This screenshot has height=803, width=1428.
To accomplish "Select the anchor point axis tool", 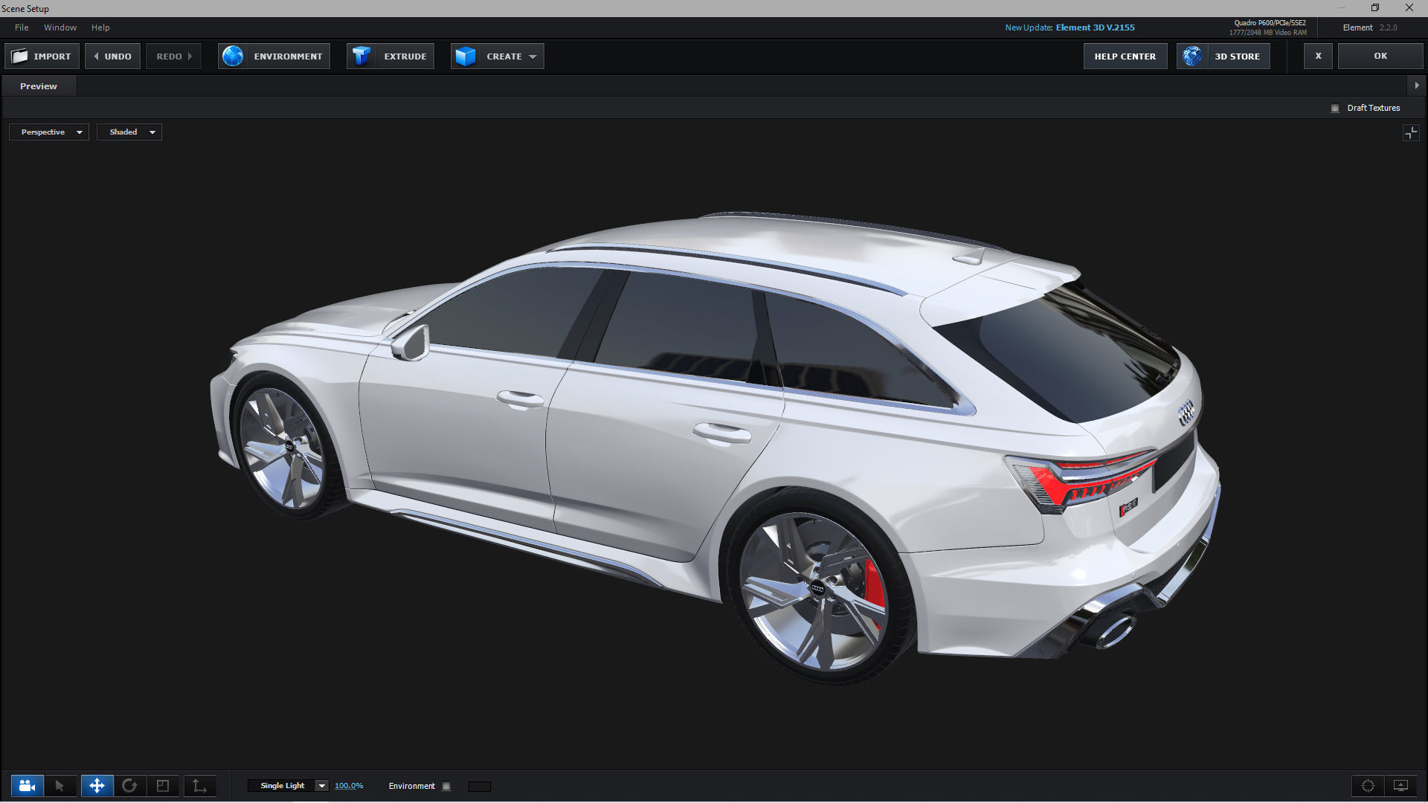I will (199, 786).
